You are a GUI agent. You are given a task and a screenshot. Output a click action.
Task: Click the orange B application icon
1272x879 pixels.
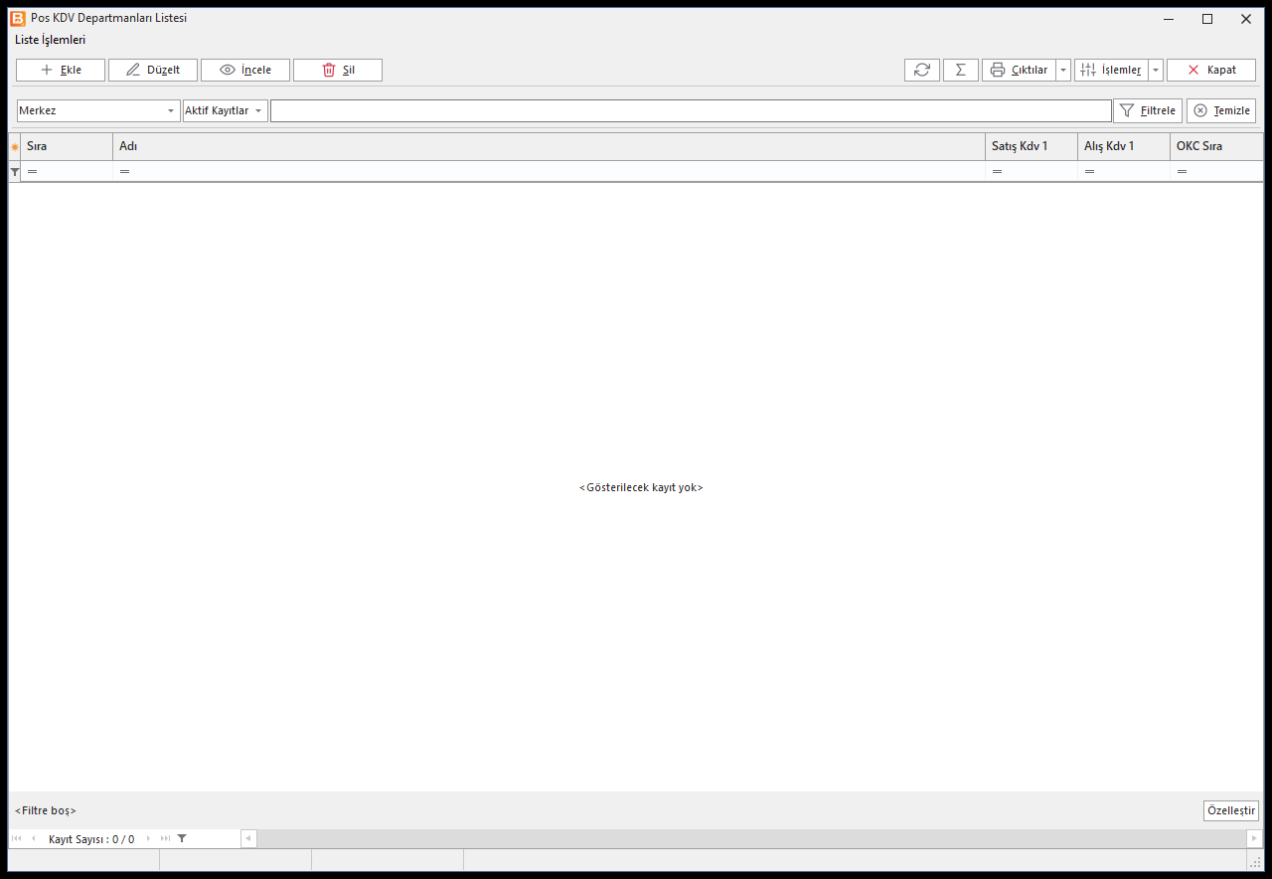point(18,18)
